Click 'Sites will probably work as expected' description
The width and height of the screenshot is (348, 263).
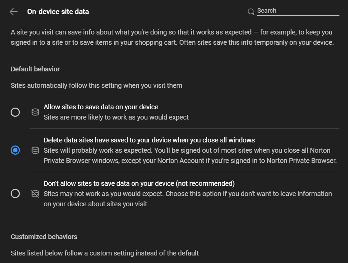pos(190,155)
